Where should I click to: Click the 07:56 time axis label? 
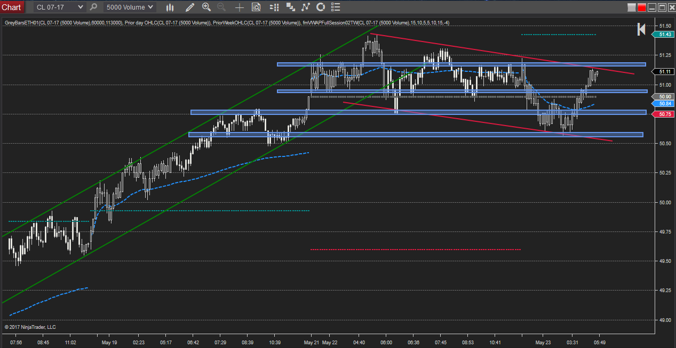(16, 342)
